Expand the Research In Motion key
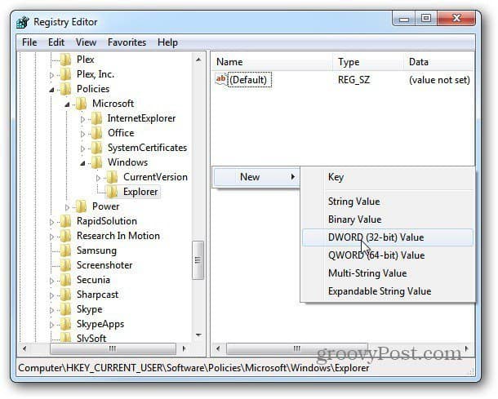Screen dimensions: 498x399 [x=51, y=237]
